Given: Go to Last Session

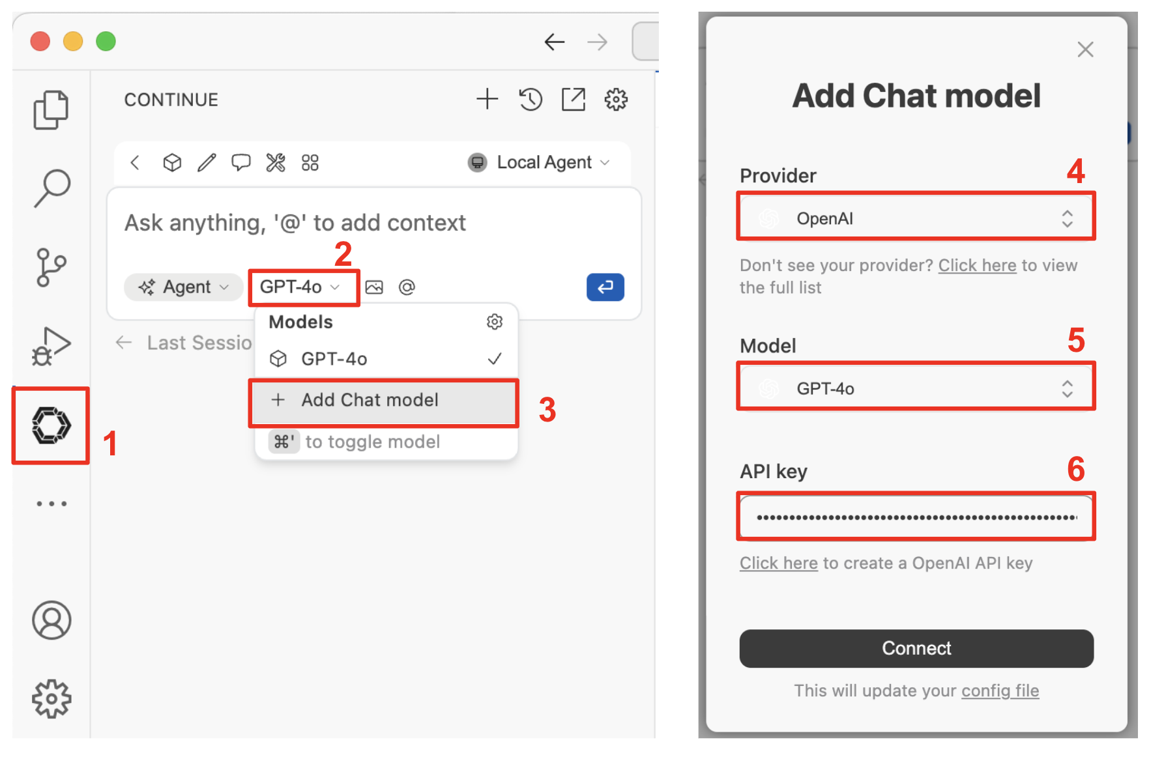Looking at the screenshot, I should pos(184,343).
